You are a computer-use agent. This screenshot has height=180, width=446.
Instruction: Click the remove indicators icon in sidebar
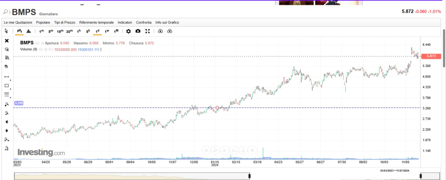[7, 58]
